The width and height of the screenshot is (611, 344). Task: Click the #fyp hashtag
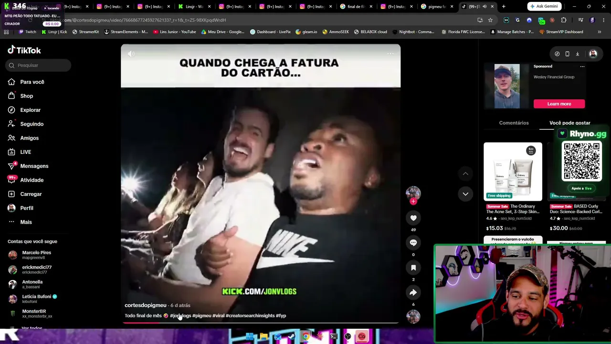(x=281, y=316)
